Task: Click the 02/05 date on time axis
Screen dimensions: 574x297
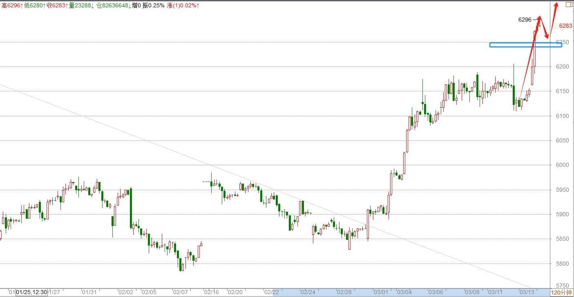Action: [149, 293]
